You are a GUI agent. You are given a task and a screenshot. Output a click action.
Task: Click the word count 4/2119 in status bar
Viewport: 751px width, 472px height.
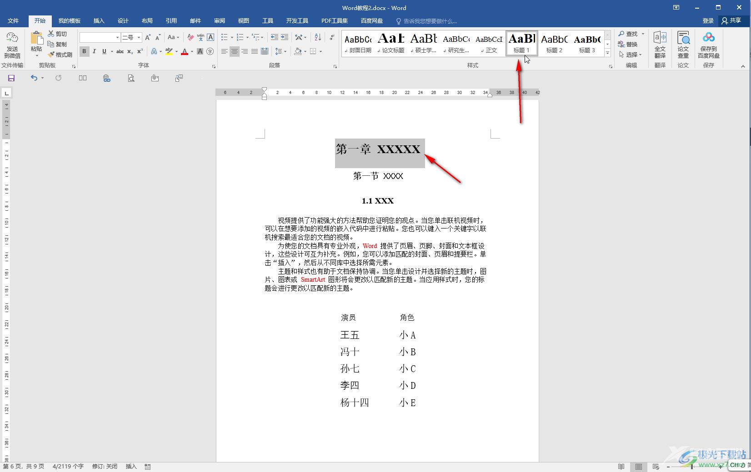[x=68, y=467]
